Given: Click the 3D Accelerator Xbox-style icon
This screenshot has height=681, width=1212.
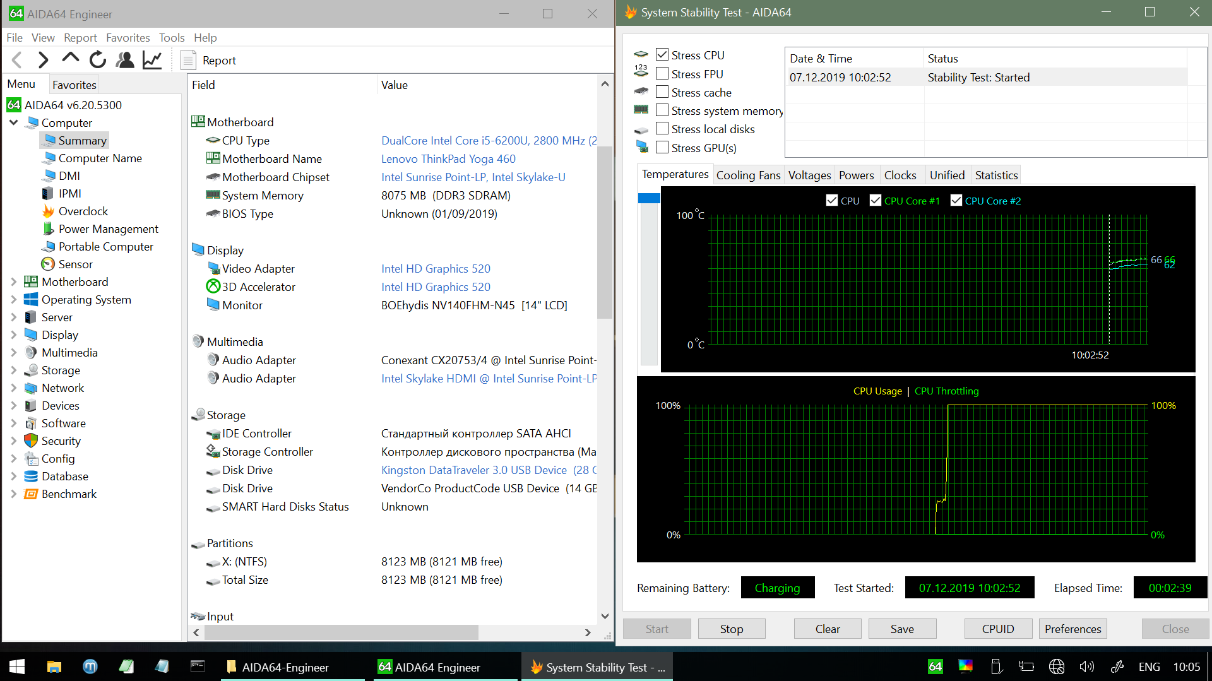Looking at the screenshot, I should [x=213, y=287].
